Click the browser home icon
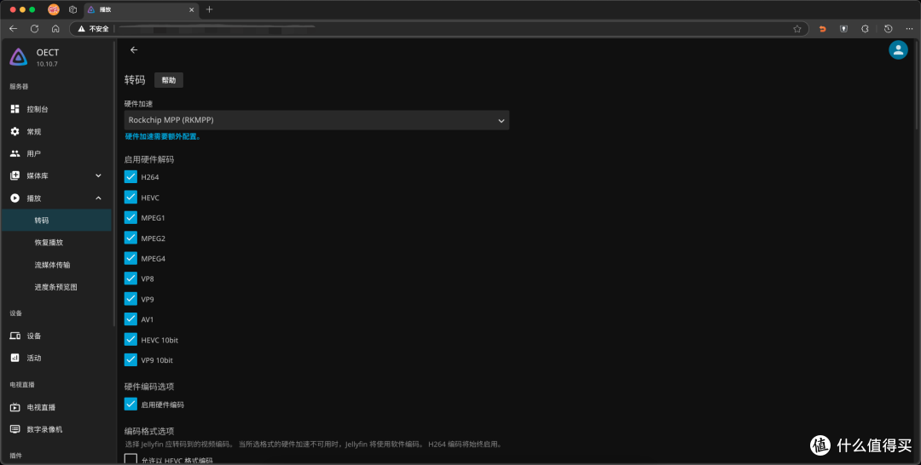Screen dimensions: 921x465 click(55, 29)
